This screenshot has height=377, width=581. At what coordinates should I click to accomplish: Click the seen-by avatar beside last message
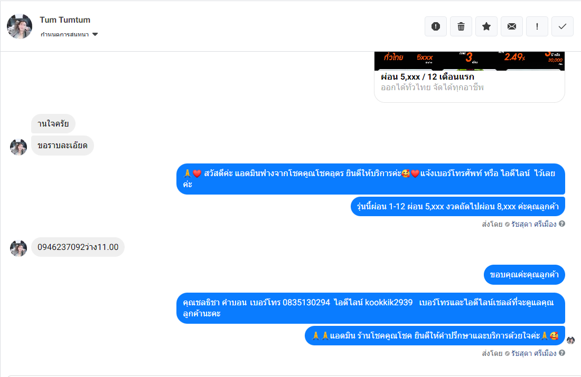point(570,340)
